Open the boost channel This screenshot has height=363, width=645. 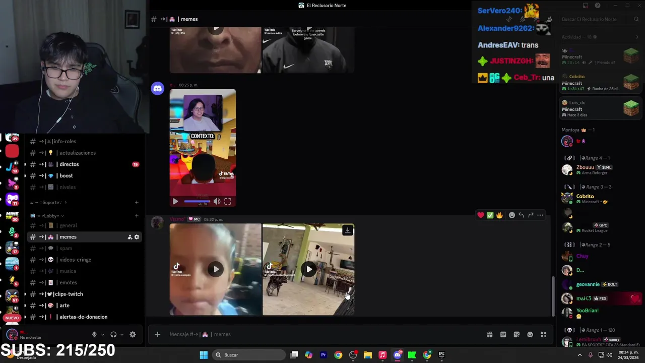(84, 175)
